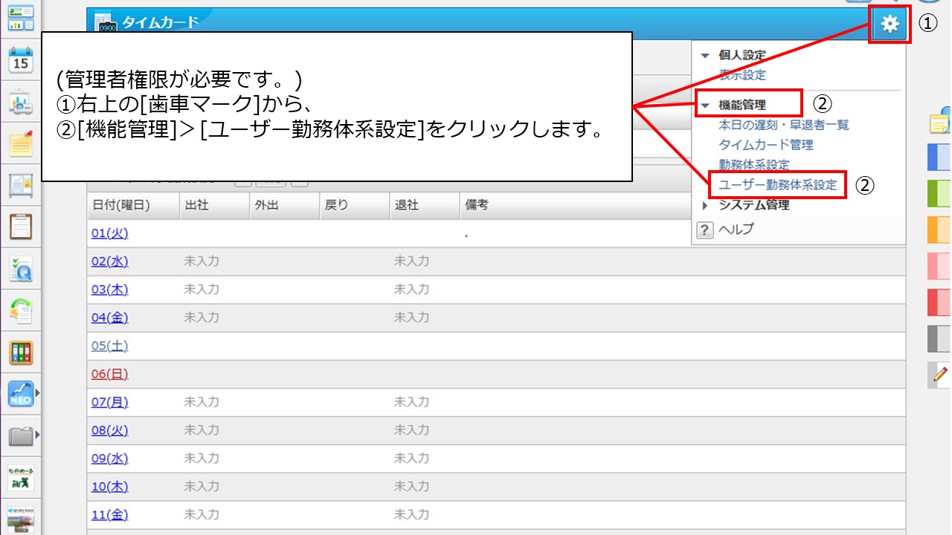The image size is (952, 535).
Task: Select ユーザー勤務体系設定 menu item
Action: coord(777,185)
